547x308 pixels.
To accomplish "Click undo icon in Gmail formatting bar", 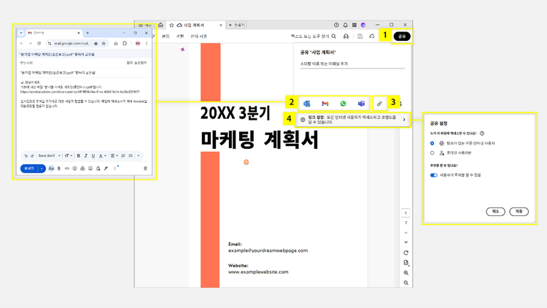I will pos(26,155).
